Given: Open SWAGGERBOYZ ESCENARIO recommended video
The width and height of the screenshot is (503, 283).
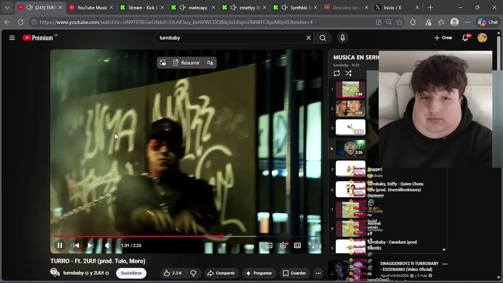Looking at the screenshot, I should (x=409, y=266).
